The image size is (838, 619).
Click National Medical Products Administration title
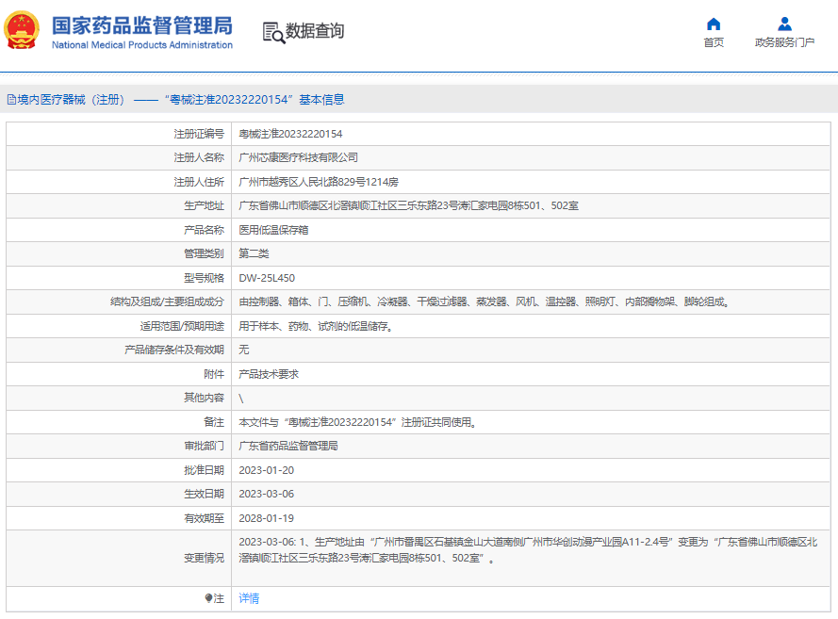click(x=142, y=45)
